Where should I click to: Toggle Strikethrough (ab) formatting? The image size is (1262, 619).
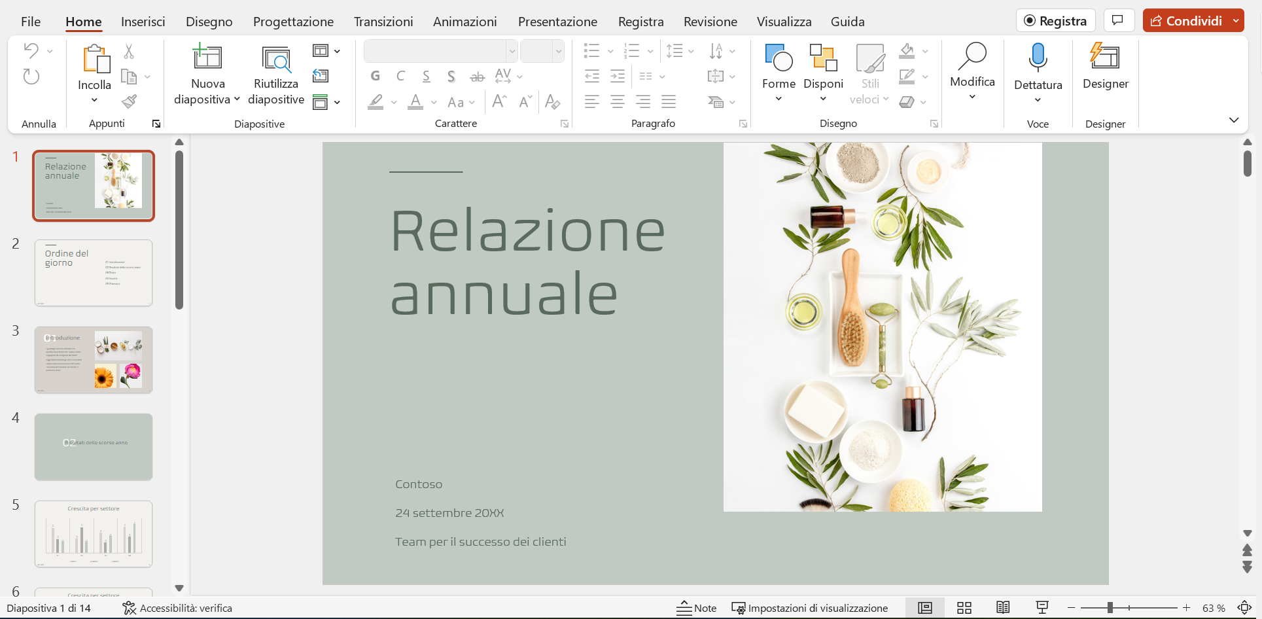(x=477, y=77)
